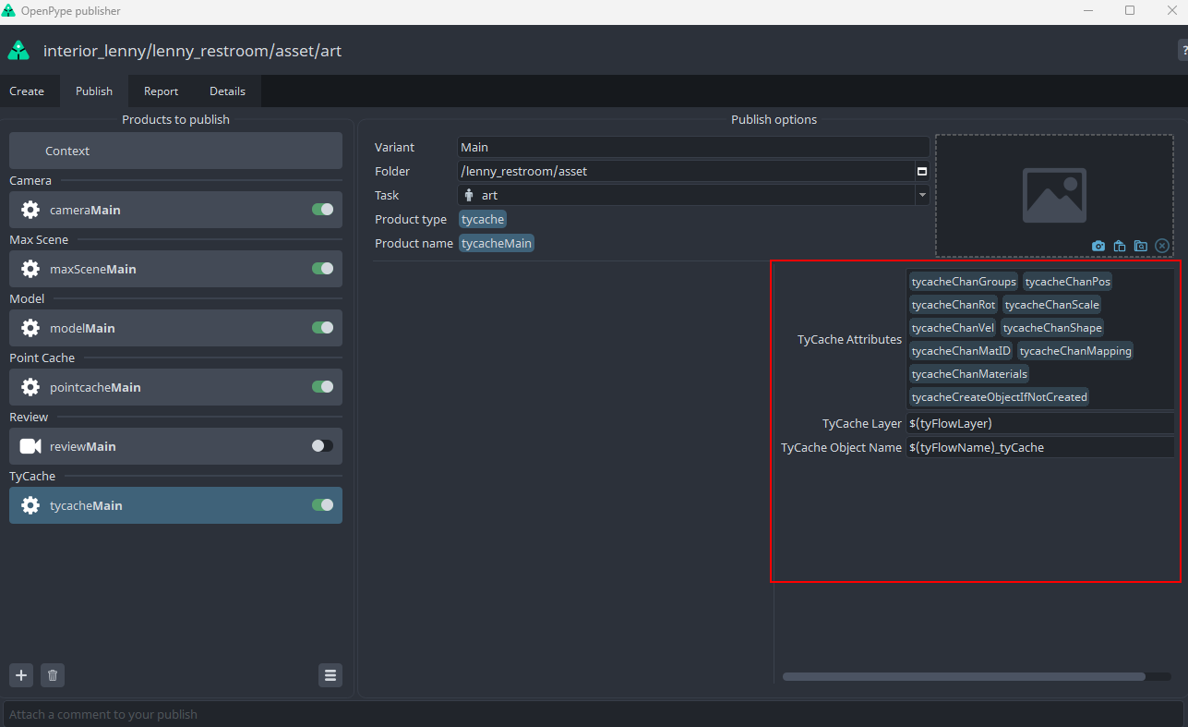Click the gear icon next to tycacheMain

point(30,505)
